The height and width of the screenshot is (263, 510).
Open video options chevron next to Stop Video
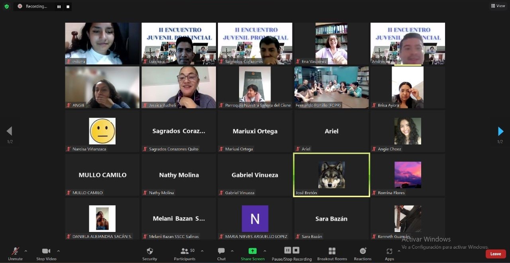click(x=58, y=251)
